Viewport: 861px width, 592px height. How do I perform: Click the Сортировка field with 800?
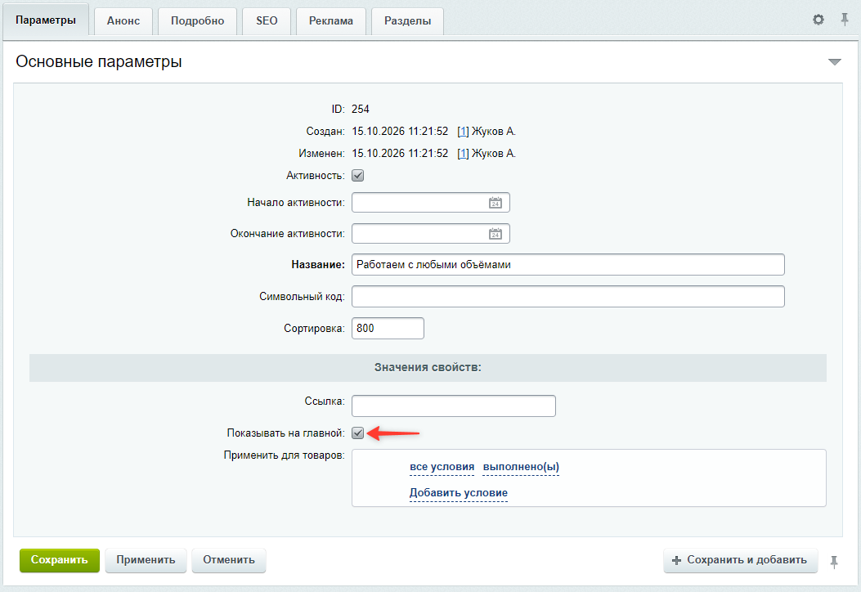[x=388, y=329]
